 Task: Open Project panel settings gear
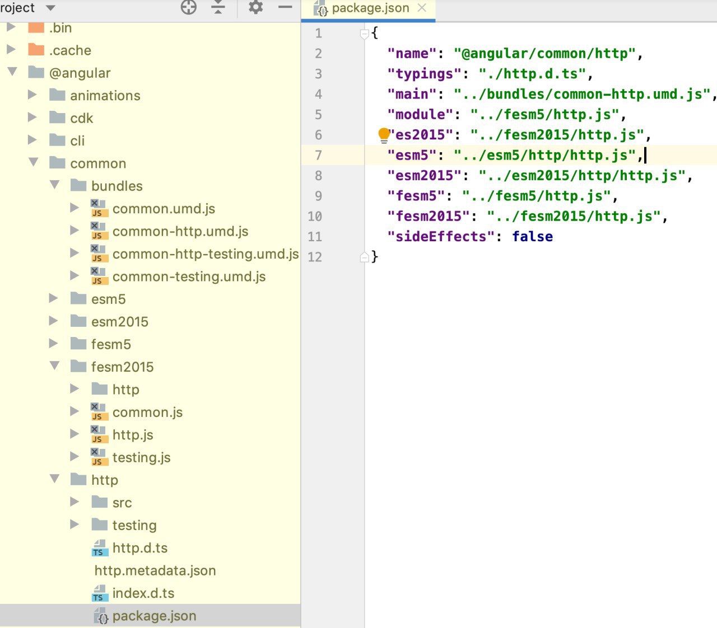point(255,7)
